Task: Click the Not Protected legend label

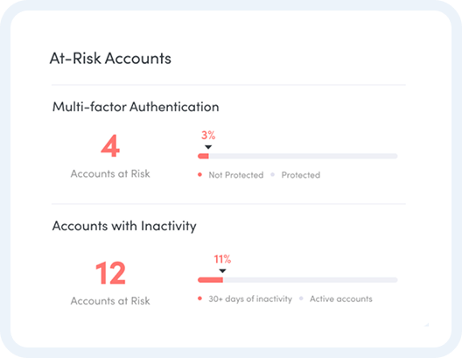Action: (236, 175)
